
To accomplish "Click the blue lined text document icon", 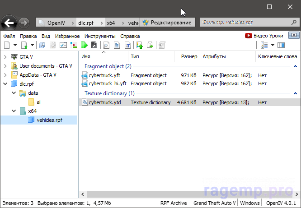I will [117, 45].
